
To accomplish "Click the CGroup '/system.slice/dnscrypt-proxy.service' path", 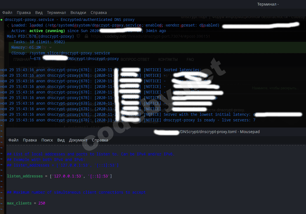I will pos(70,53).
